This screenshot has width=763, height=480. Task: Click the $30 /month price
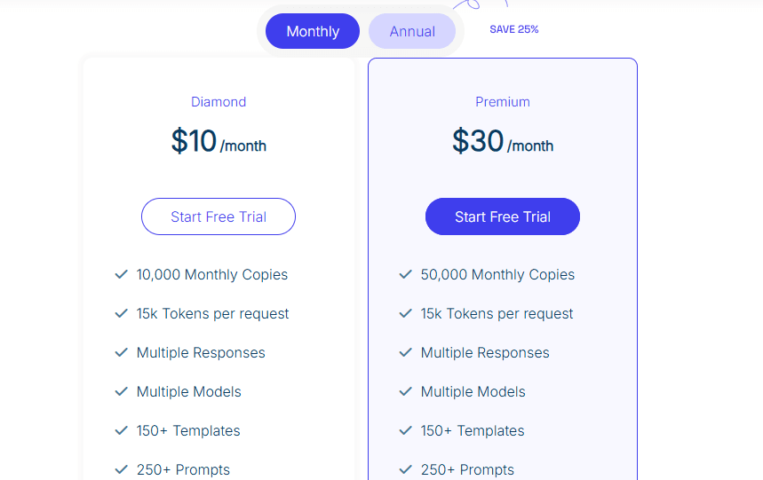tap(503, 142)
